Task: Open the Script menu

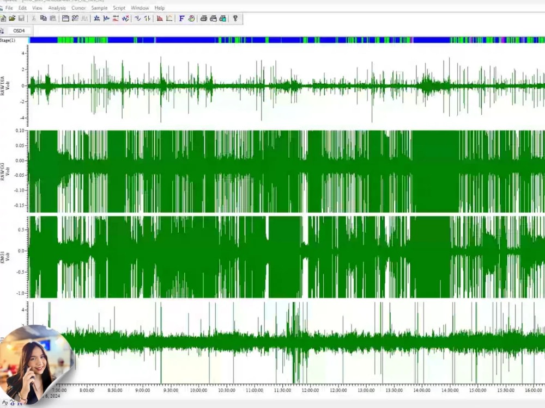Action: click(119, 8)
